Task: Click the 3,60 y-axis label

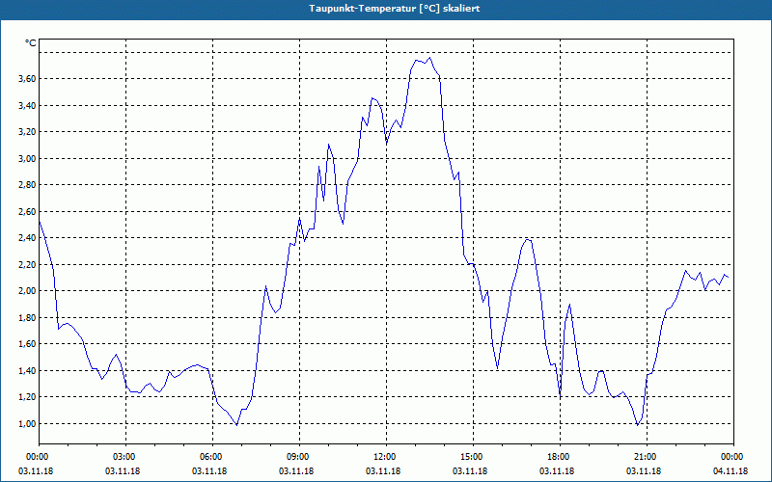Action: (27, 79)
